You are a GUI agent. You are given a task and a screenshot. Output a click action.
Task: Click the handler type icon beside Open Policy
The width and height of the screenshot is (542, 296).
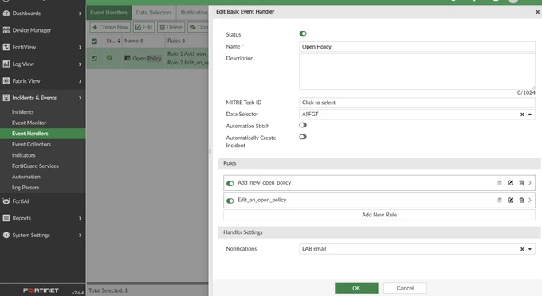tap(128, 58)
